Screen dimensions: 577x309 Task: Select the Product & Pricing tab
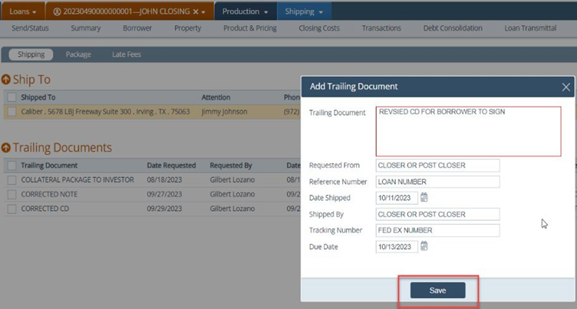(250, 28)
